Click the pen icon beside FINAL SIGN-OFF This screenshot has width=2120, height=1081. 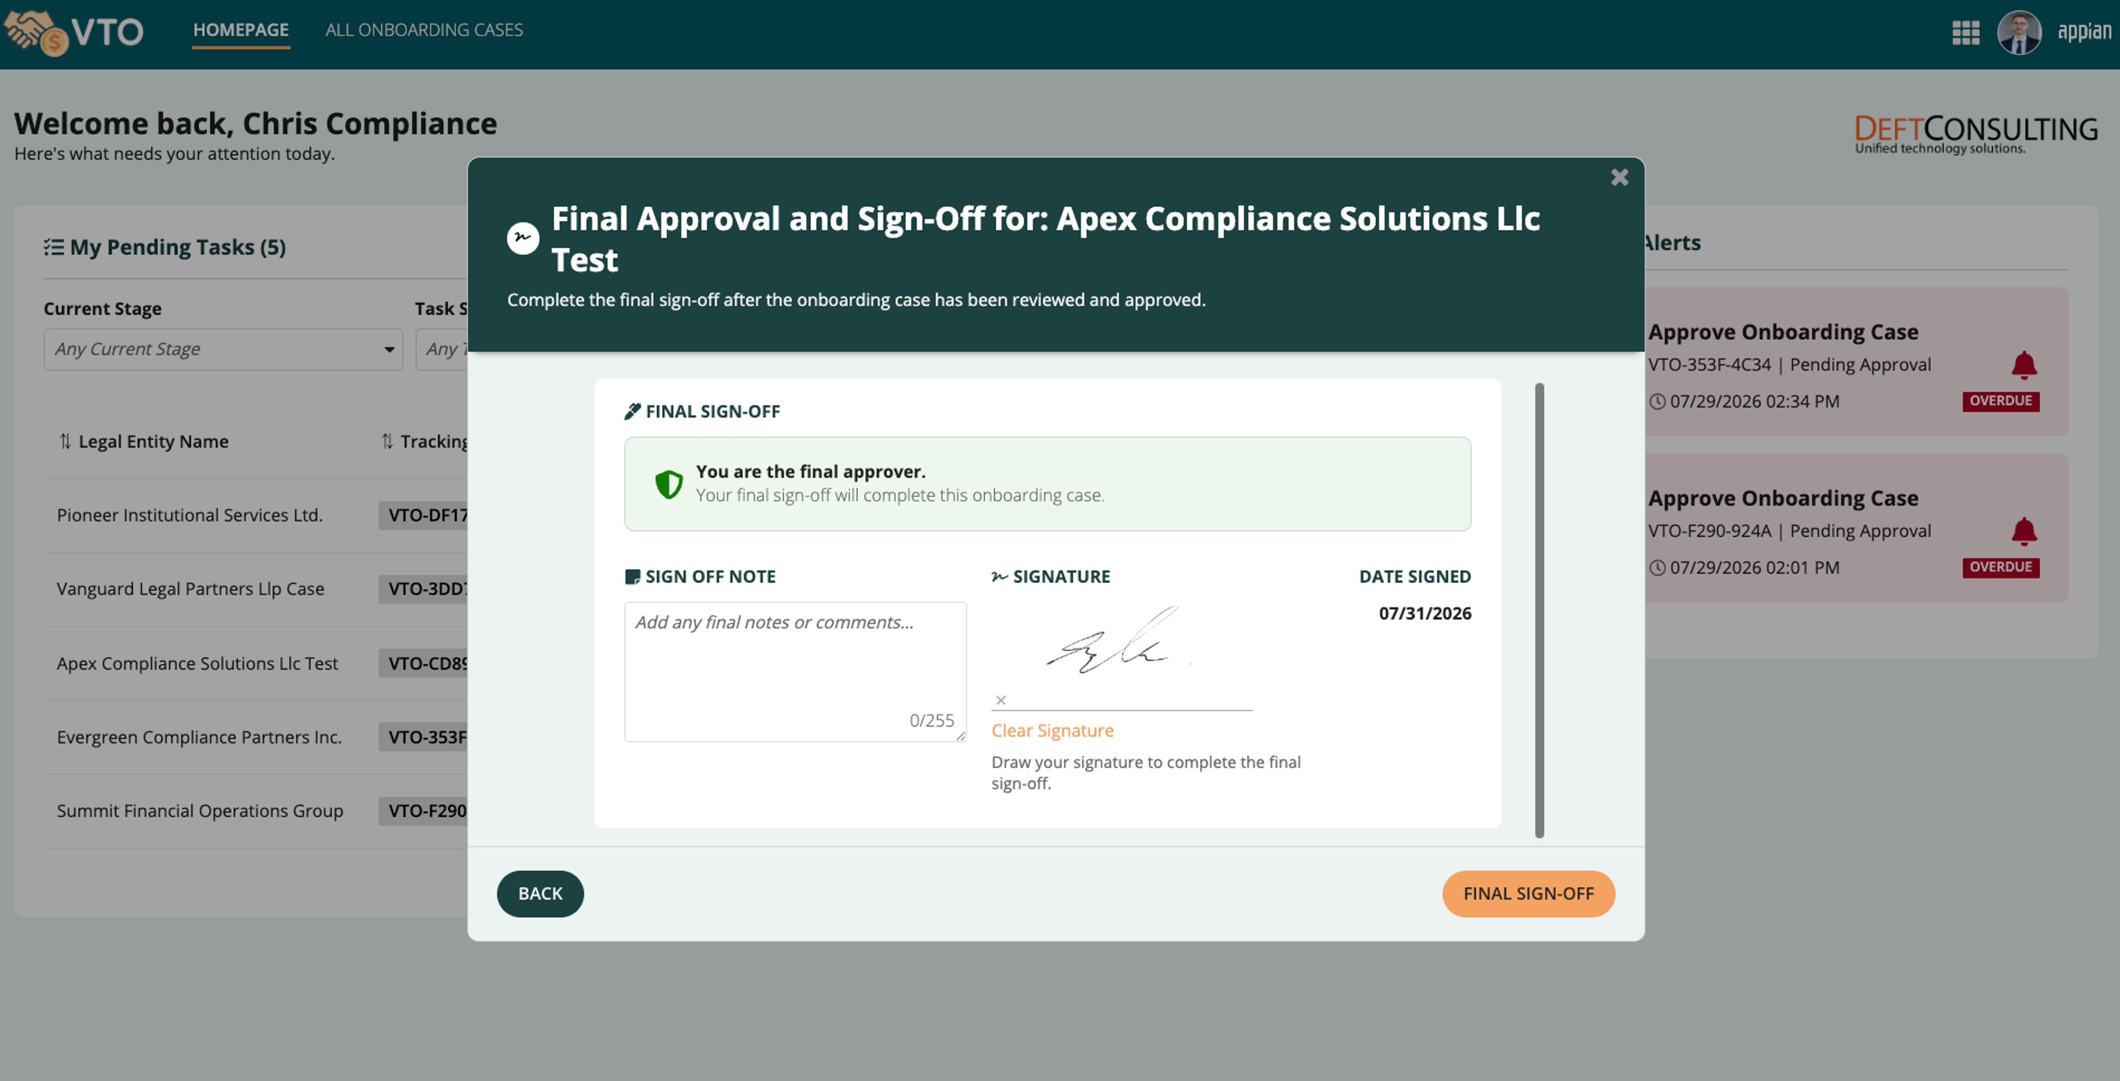632,411
